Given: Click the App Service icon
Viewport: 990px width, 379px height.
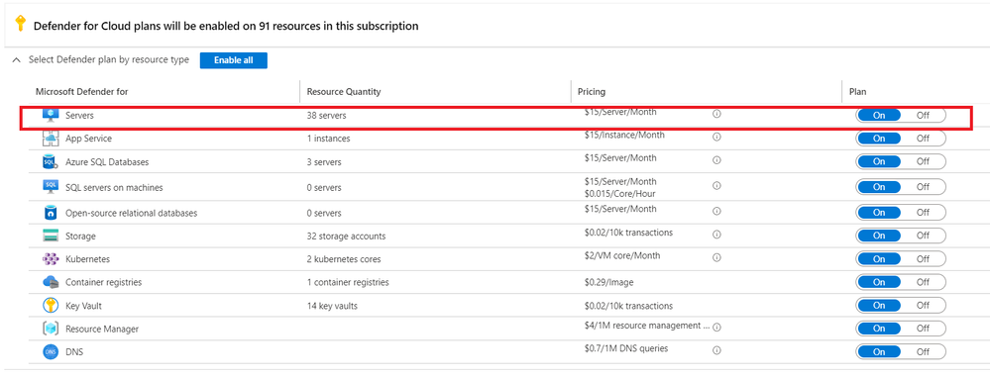Looking at the screenshot, I should click(51, 139).
